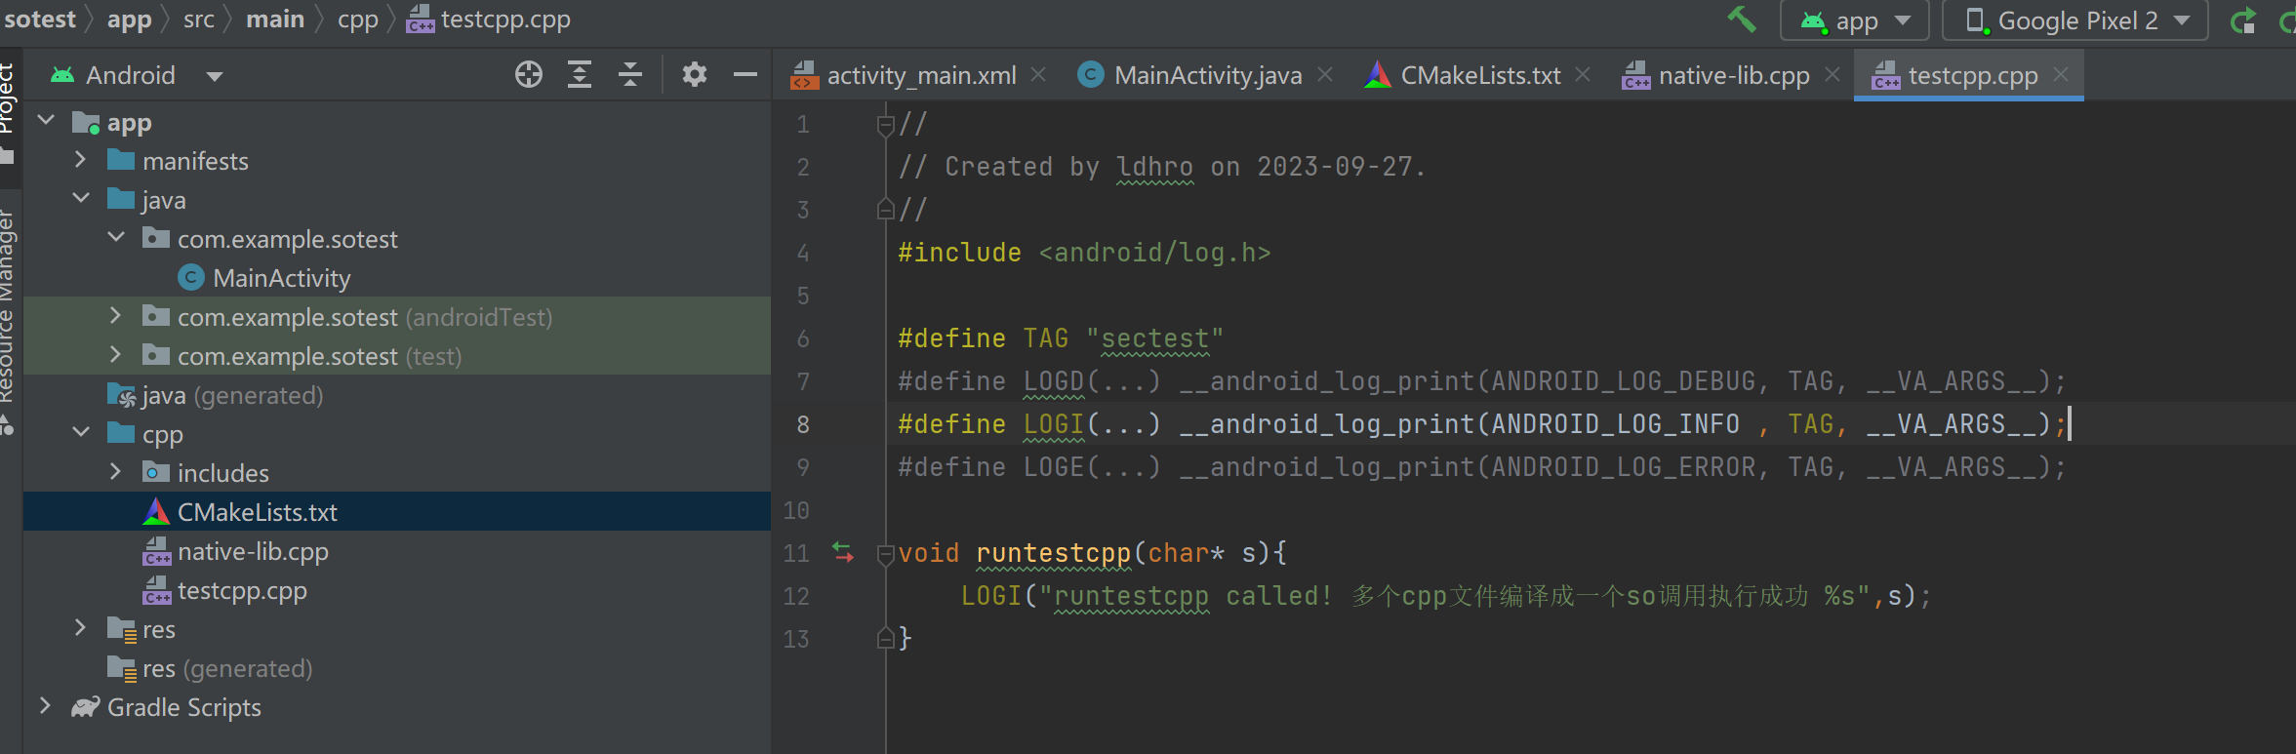
Task: Expand the res folder
Action: [x=80, y=628]
